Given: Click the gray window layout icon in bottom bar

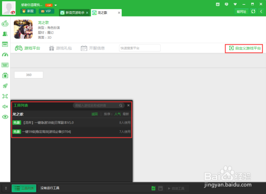Looking at the screenshot, I should (x=160, y=188).
